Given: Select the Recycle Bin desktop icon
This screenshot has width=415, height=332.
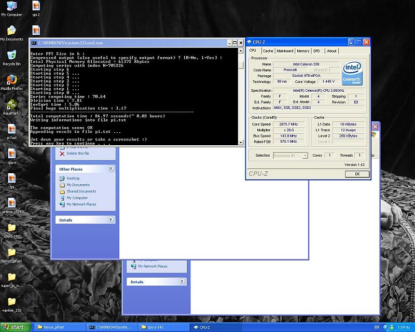Looking at the screenshot, I should coord(11,58).
